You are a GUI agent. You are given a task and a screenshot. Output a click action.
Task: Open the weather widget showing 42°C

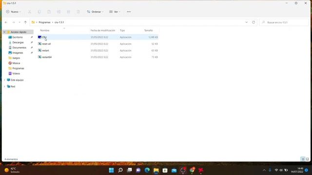(x=12, y=170)
